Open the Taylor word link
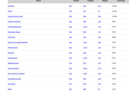This screenshot has width=129, height=91. (x=10, y=11)
